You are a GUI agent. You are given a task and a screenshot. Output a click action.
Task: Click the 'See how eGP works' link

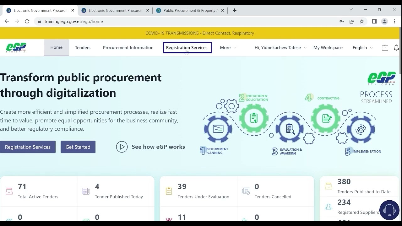(x=158, y=147)
